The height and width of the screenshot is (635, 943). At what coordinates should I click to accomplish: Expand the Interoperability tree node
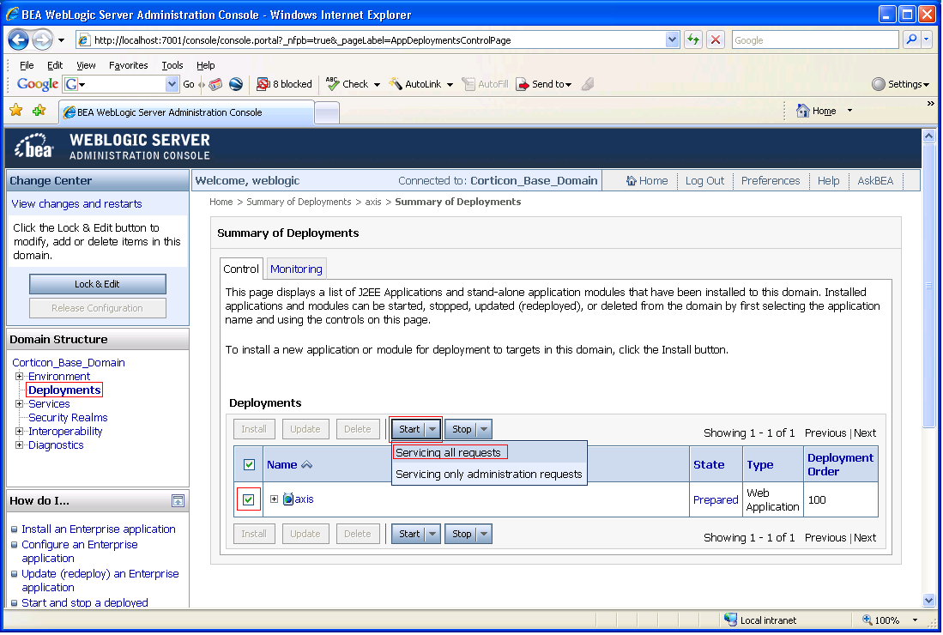pyautogui.click(x=19, y=431)
